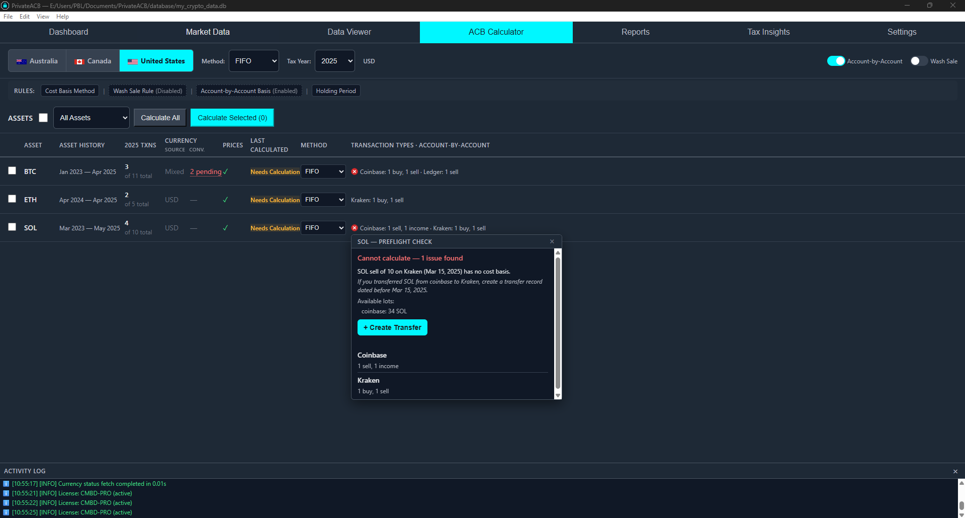Click the Create Transfer button

[x=392, y=327]
